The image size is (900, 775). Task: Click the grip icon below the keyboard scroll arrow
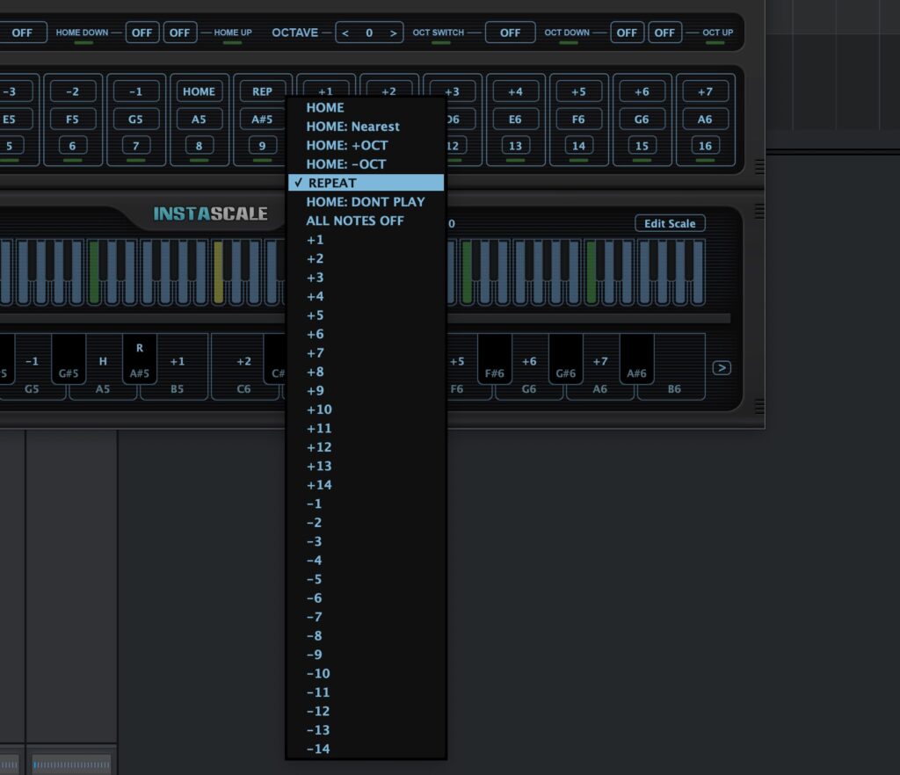tap(759, 406)
